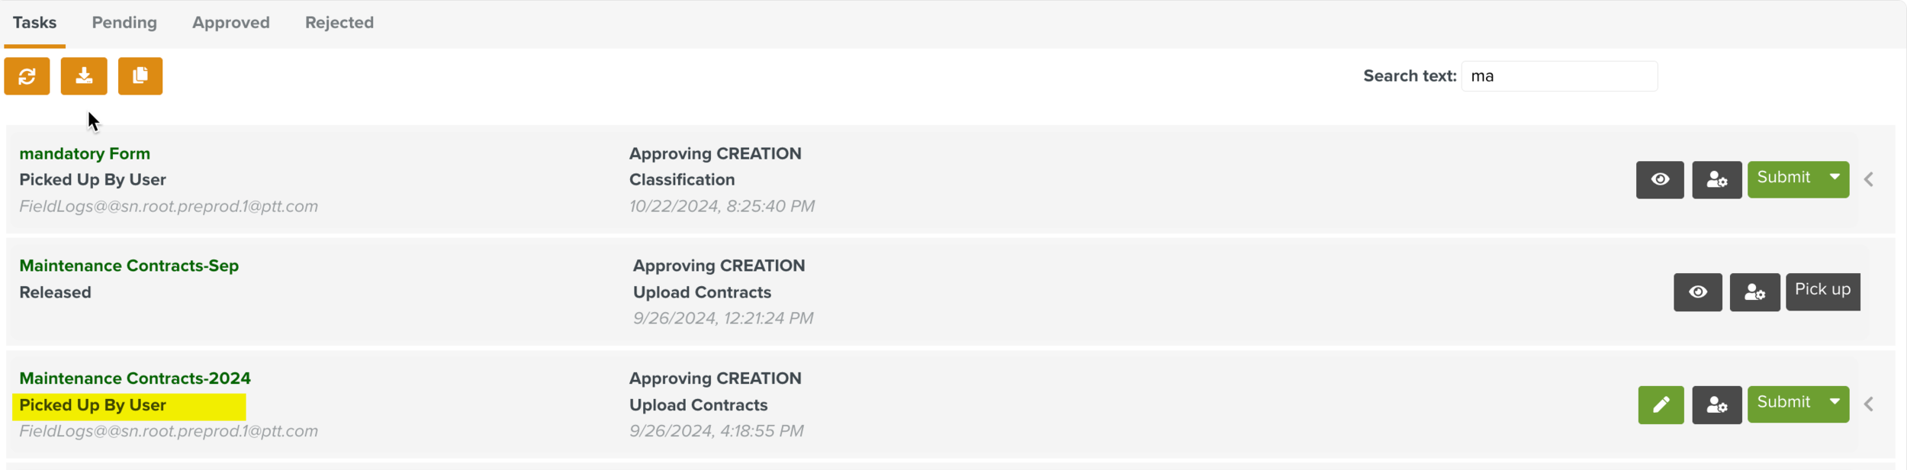The width and height of the screenshot is (1907, 470).
Task: Switch to the Pending tab
Action: pos(124,23)
